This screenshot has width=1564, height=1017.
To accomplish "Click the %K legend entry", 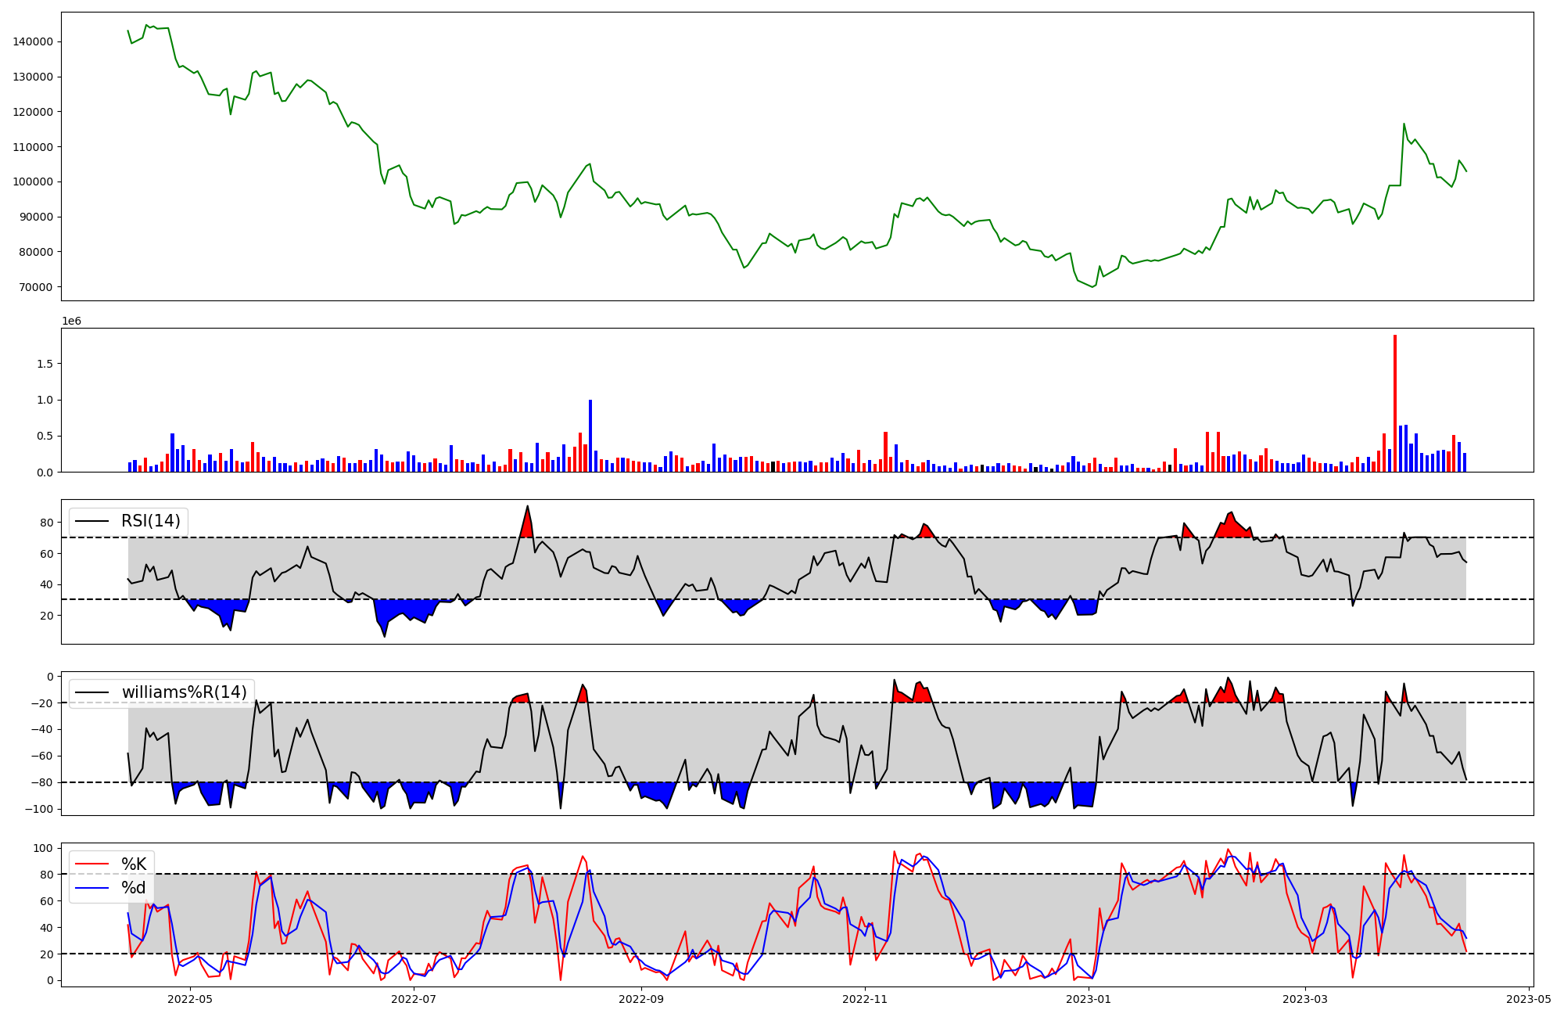I will [133, 864].
